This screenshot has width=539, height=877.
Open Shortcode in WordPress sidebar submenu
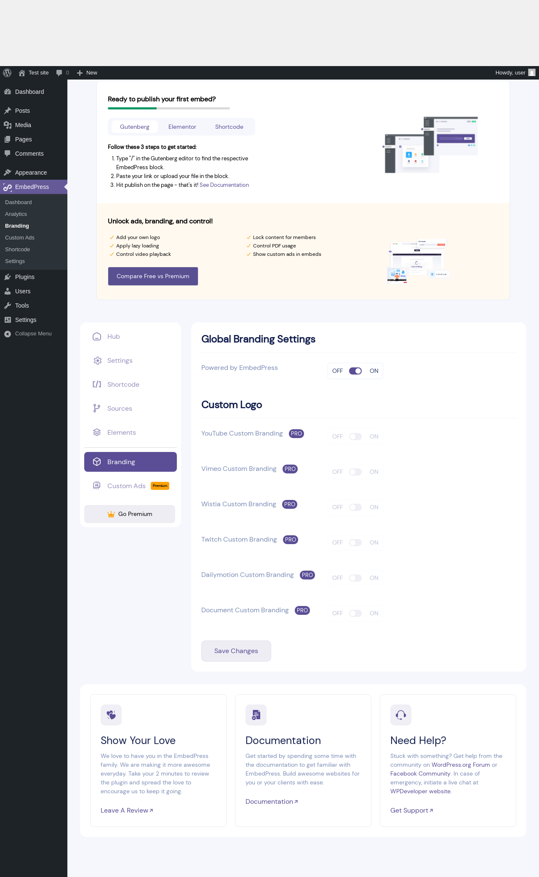[x=18, y=250]
